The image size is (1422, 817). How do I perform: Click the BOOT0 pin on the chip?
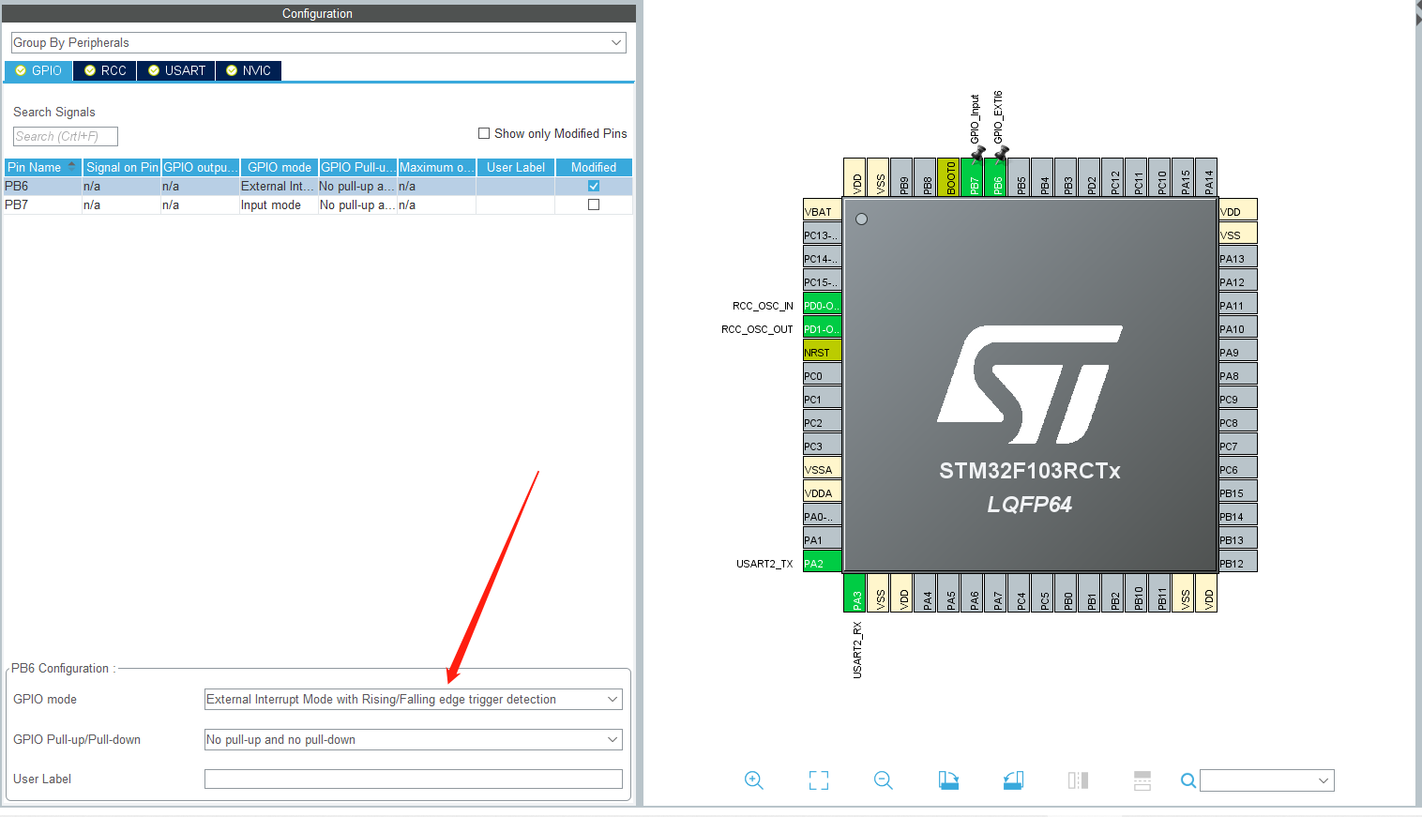click(x=949, y=177)
